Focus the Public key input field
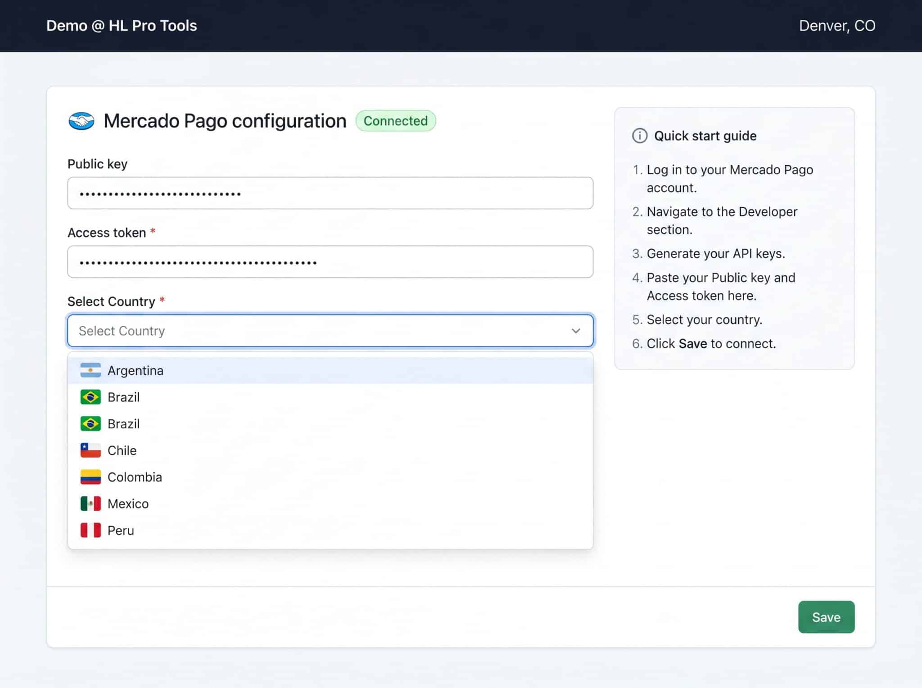 pos(330,193)
